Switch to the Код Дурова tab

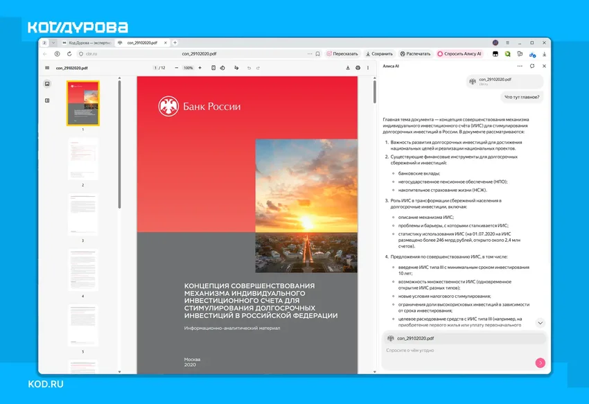click(87, 43)
